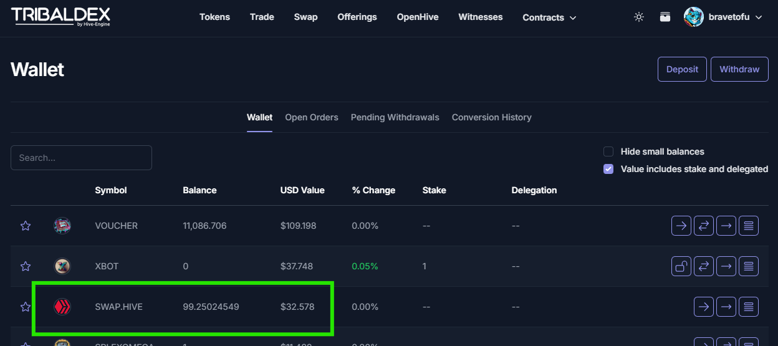Open the list/history icon in SWAP.HIVE row
This screenshot has height=346, width=778.
(x=749, y=307)
